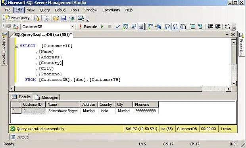
Task: Click the SAI-PC (10.50 SP1) status entry
Action: click(141, 129)
